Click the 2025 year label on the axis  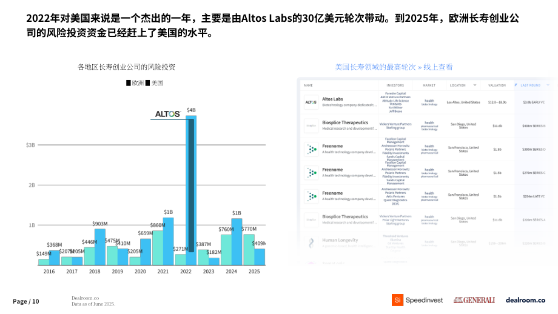(254, 272)
